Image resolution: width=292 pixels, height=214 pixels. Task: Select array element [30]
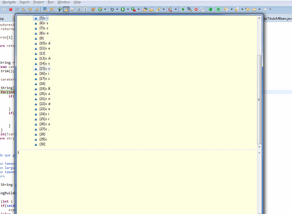click(40, 144)
